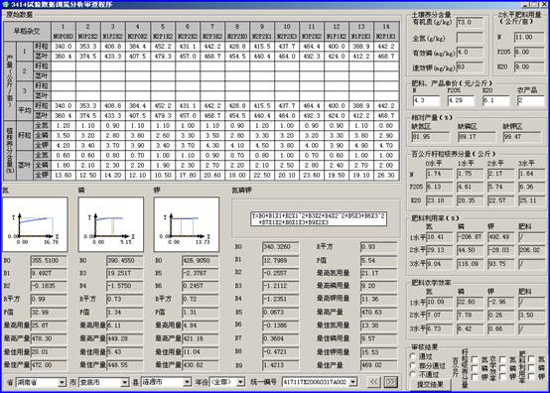Open the nitrogen (氮) response curve chart
Viewport: 550px width, 393px height.
tap(35, 224)
